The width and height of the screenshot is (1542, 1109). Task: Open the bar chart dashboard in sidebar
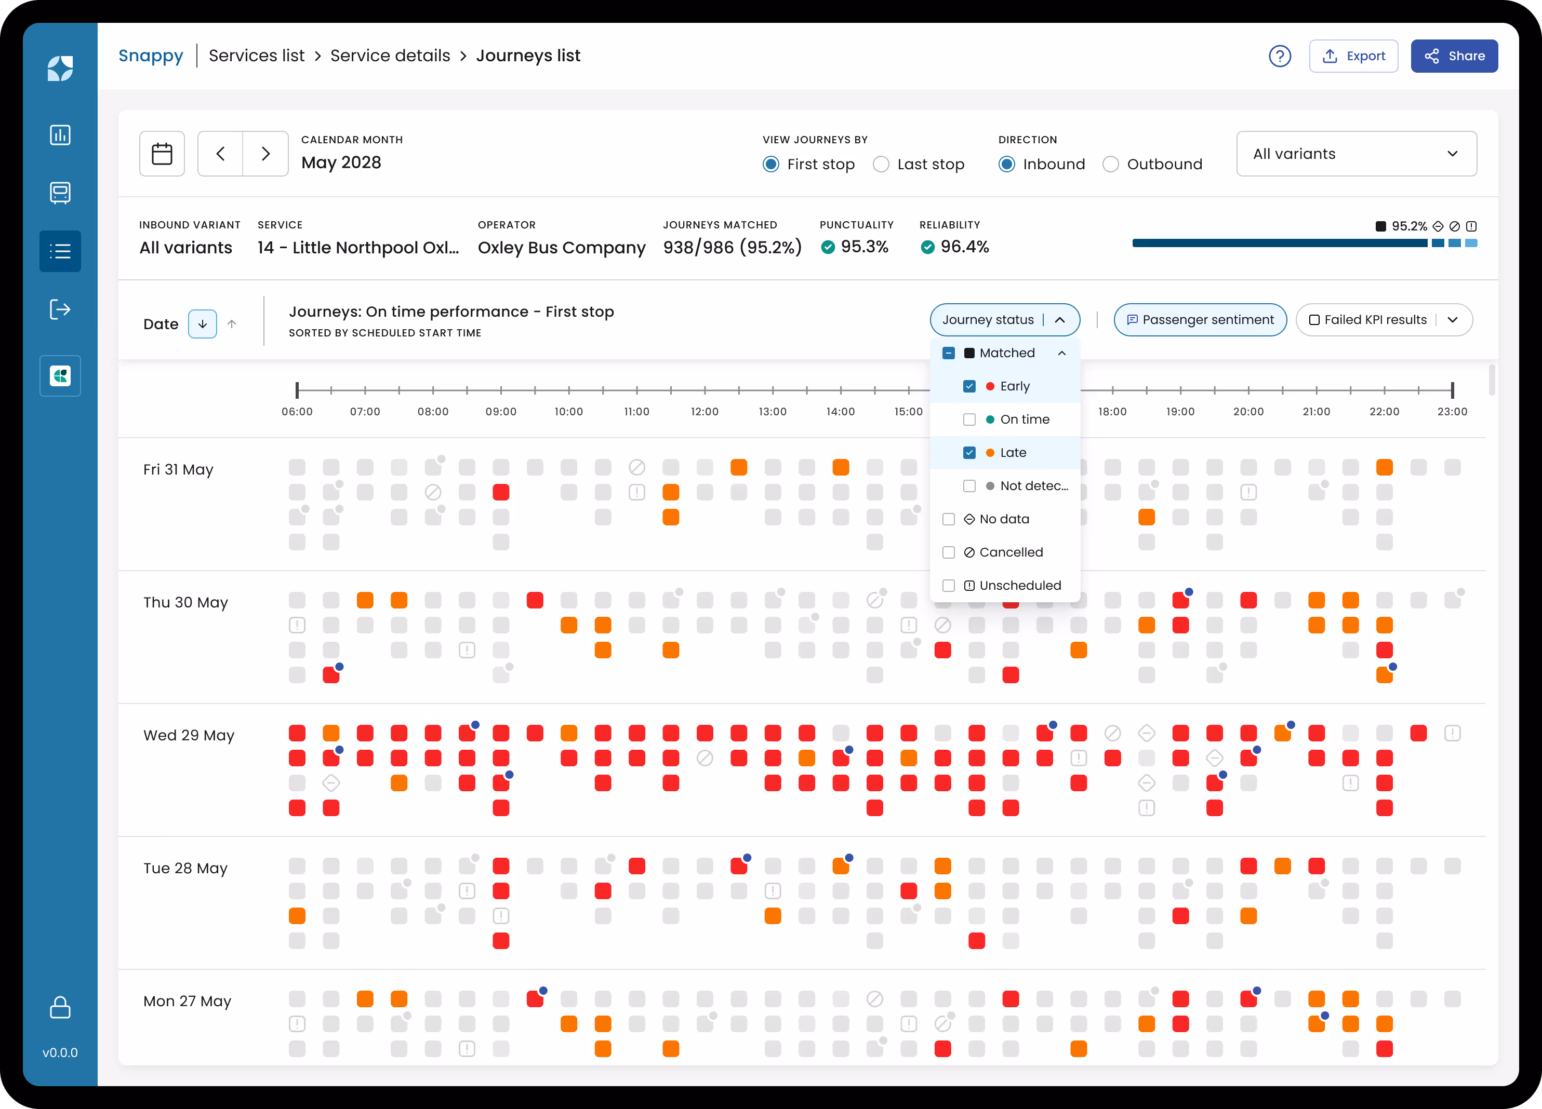tap(60, 134)
